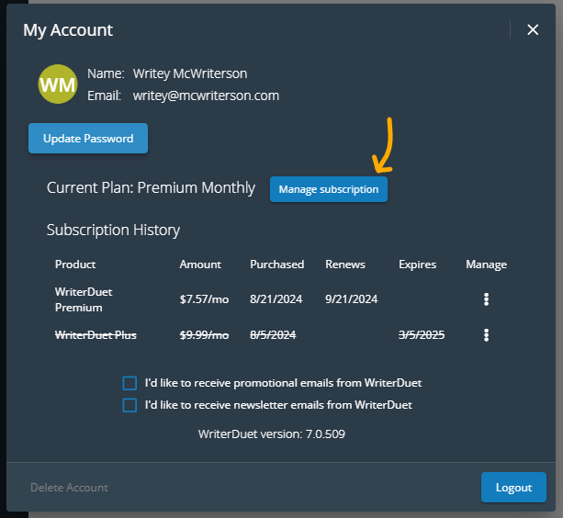Screen dimensions: 563x518
Task: Click the Delete Account link
Action: (69, 488)
